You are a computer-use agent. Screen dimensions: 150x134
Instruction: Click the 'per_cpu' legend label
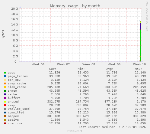click(14, 80)
